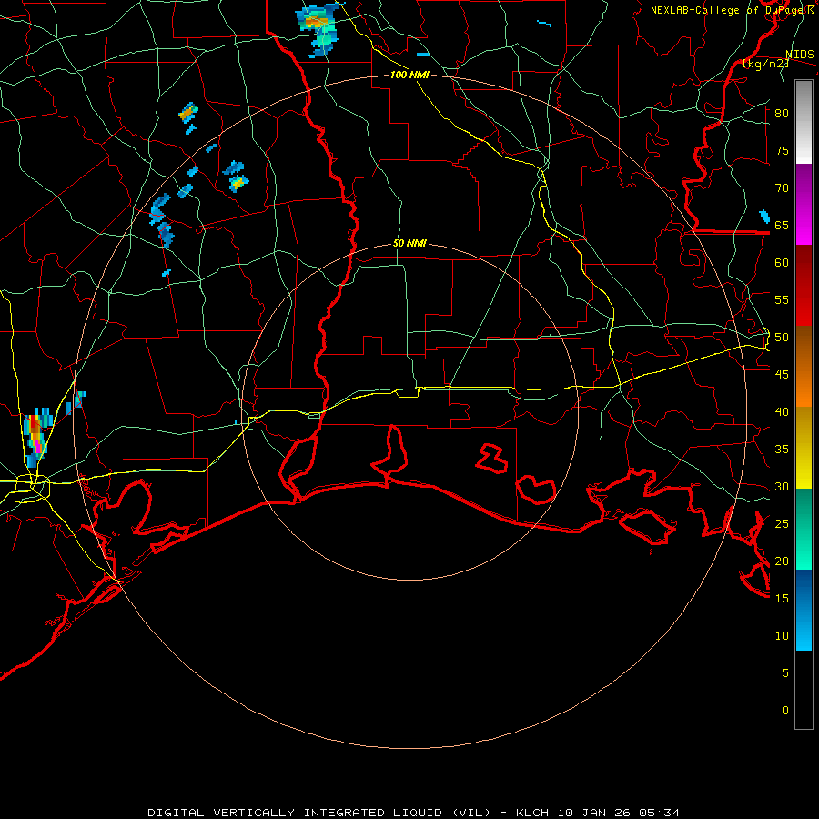The width and height of the screenshot is (819, 819).
Task: Click the green 19-30 segment of color scale
Action: point(804,529)
